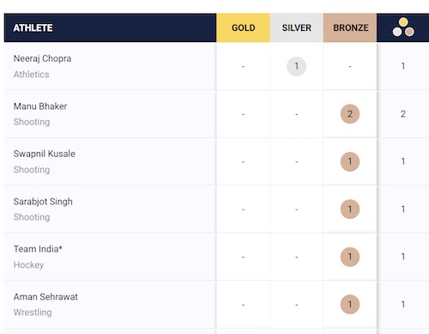Open Manu Bhaker athlete name
Image resolution: width=429 pixels, height=334 pixels.
click(x=40, y=106)
